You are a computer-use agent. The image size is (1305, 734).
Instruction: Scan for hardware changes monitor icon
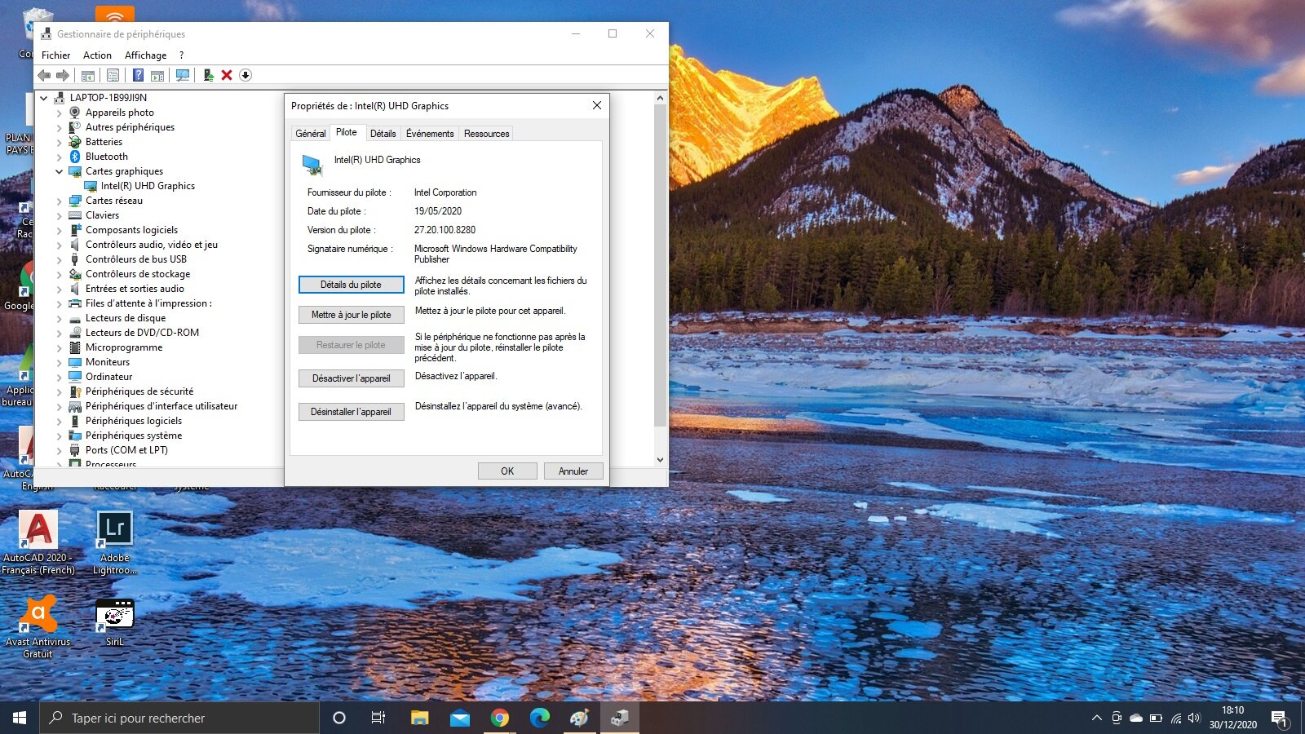tap(183, 75)
